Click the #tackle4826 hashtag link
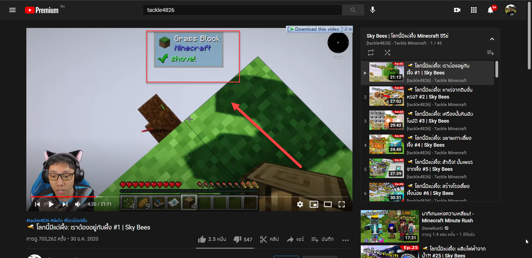The image size is (532, 258). click(38, 220)
